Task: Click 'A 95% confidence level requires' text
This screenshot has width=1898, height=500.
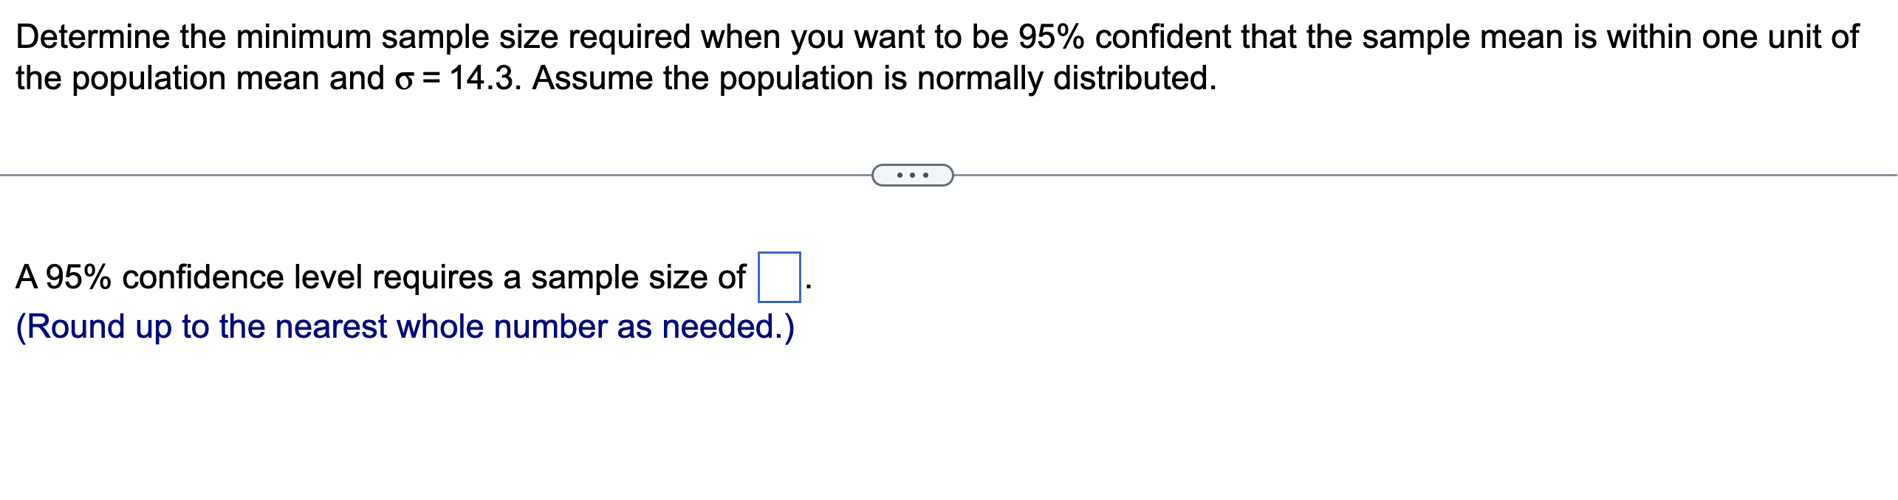Action: tap(258, 278)
